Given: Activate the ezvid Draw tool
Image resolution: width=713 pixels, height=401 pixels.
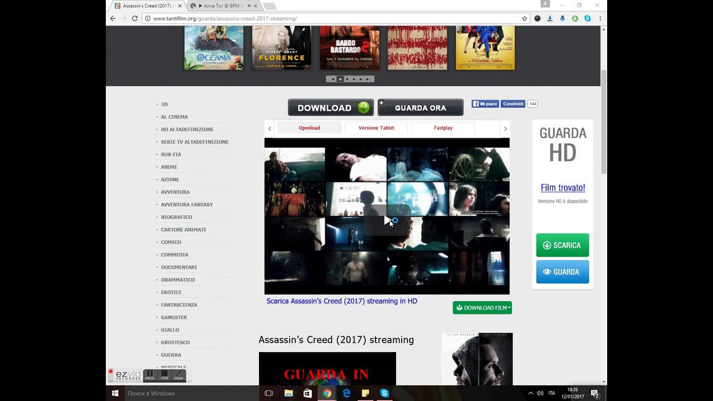Looking at the screenshot, I should 178,375.
